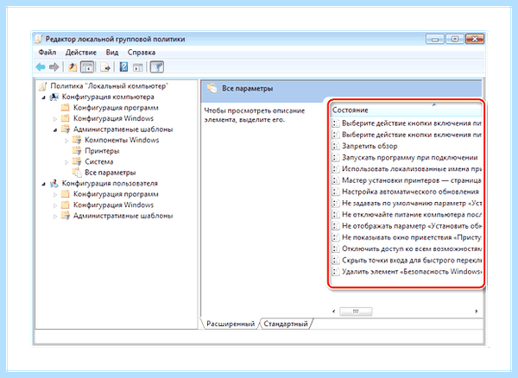The image size is (518, 378).
Task: Collapse the Конфигурация пользователя node
Action: click(44, 184)
